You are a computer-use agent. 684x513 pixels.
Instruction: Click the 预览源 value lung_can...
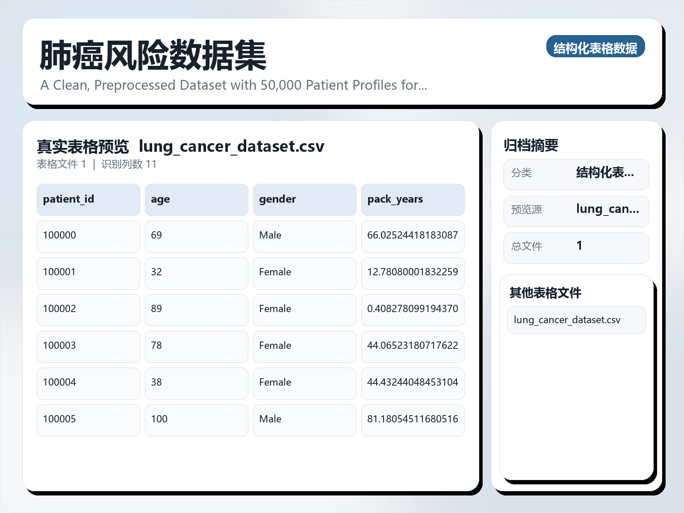[608, 209]
